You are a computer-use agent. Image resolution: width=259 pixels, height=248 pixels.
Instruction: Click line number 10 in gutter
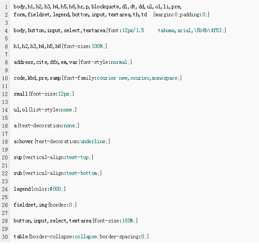point(5,78)
